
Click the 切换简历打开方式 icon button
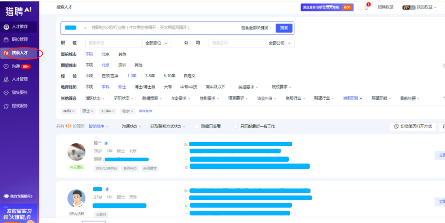(396, 127)
